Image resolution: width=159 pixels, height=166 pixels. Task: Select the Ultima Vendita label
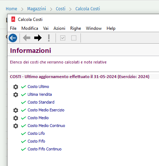click(40, 94)
